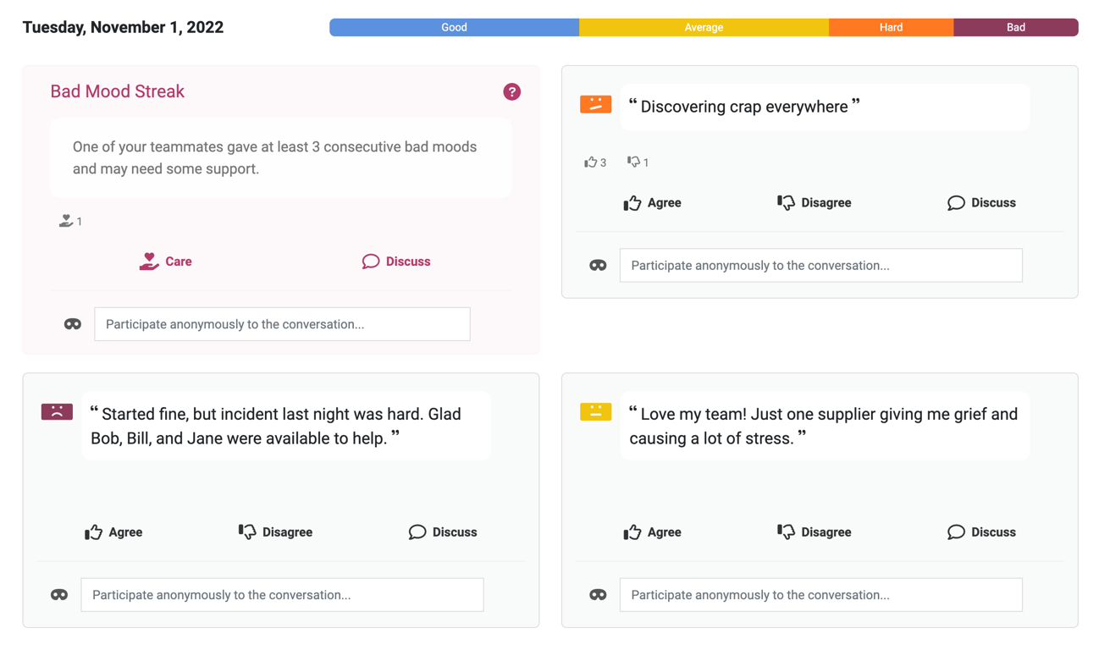Screen dimensions: 1110x650
Task: Click the maroon bad mood face icon
Action: (x=57, y=412)
